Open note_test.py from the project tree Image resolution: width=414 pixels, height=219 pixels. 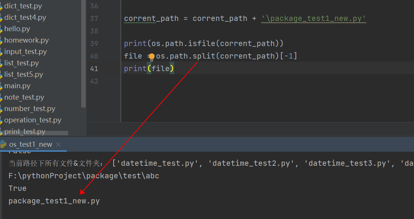tap(24, 97)
